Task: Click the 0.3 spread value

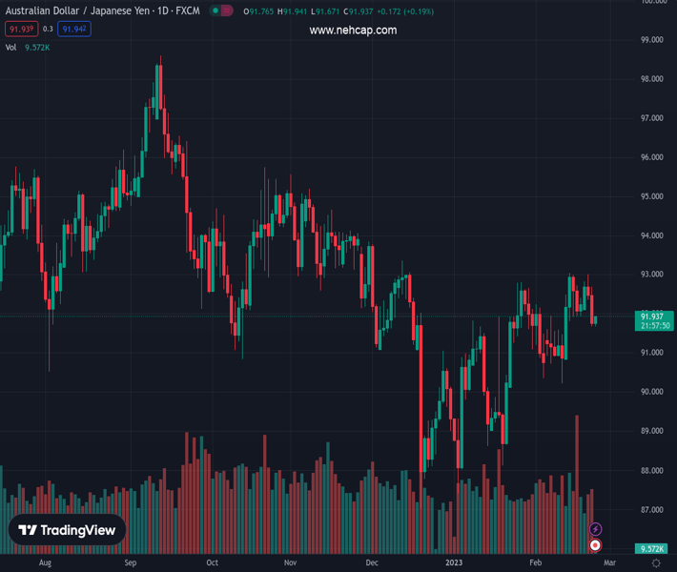Action: (x=48, y=30)
